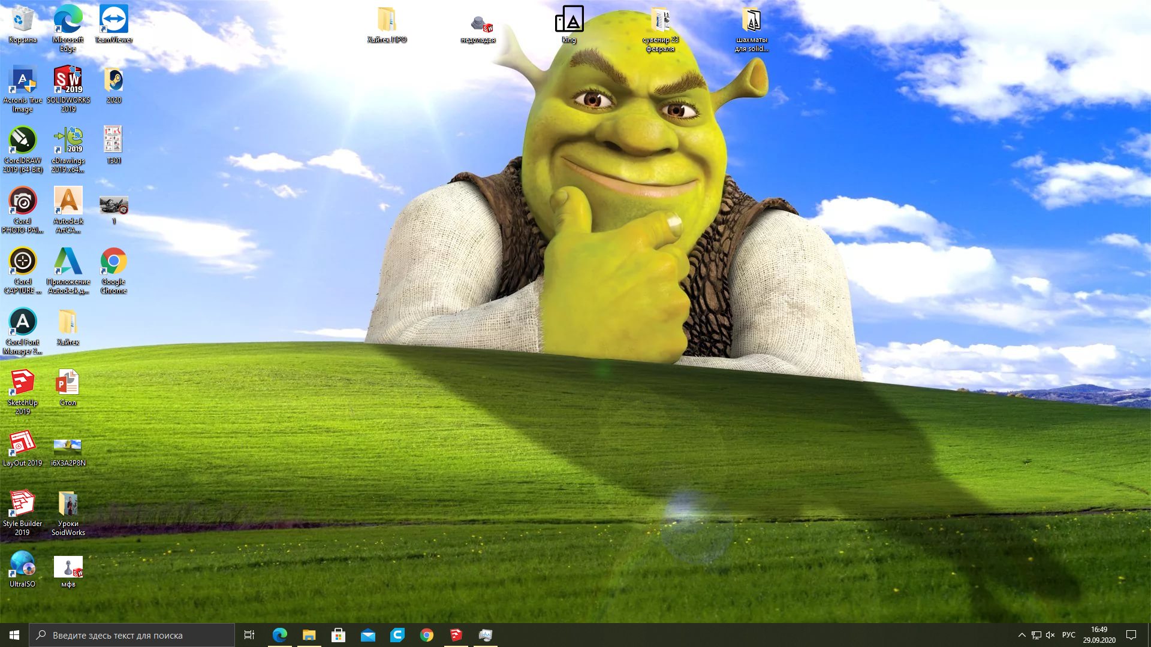The image size is (1151, 647).
Task: Launch Microsoft Edge from the desktop shortcut
Action: pyautogui.click(x=68, y=29)
